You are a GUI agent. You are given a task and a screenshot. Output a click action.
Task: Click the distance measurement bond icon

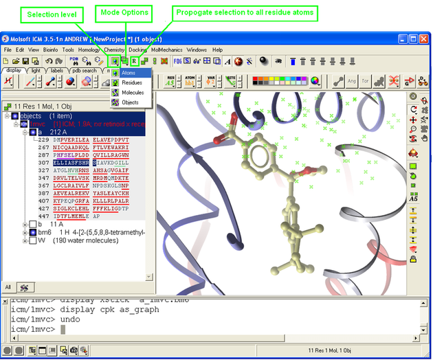coord(339,82)
